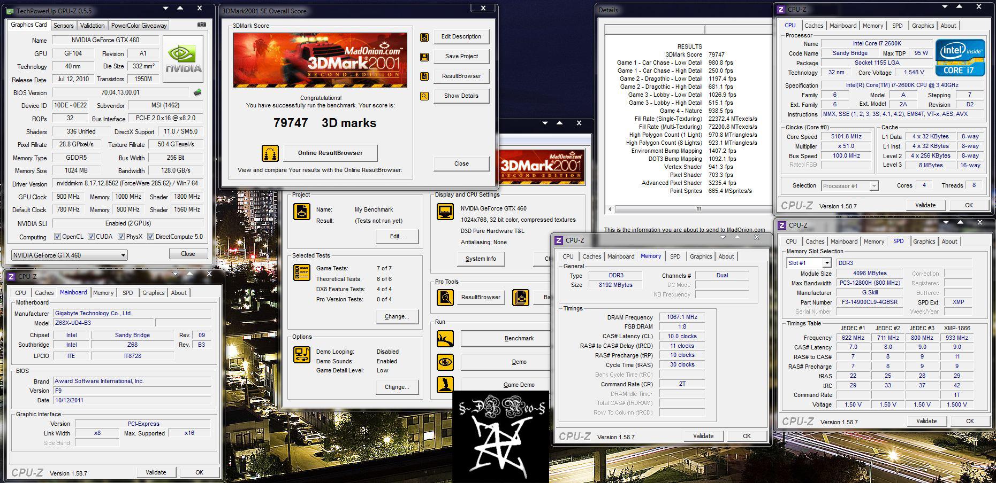The height and width of the screenshot is (483, 996).
Task: Open the PowerColor Giveaway tab
Action: pyautogui.click(x=139, y=26)
